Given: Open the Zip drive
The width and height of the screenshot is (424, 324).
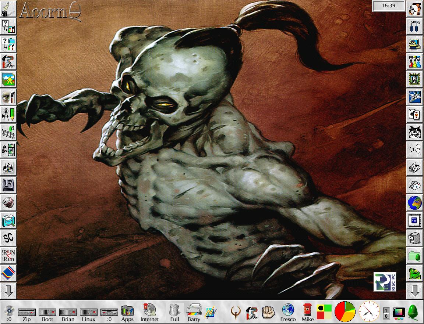Looking at the screenshot, I should click(x=26, y=314).
